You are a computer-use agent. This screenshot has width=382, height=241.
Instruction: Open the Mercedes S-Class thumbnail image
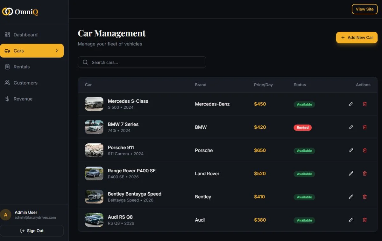(x=94, y=104)
